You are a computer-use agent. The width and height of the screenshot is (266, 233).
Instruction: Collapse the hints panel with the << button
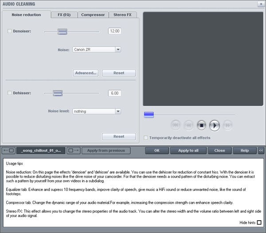coord(261,150)
